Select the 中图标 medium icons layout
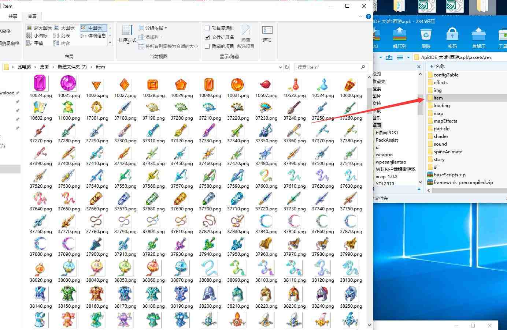This screenshot has height=330, width=507. click(93, 28)
